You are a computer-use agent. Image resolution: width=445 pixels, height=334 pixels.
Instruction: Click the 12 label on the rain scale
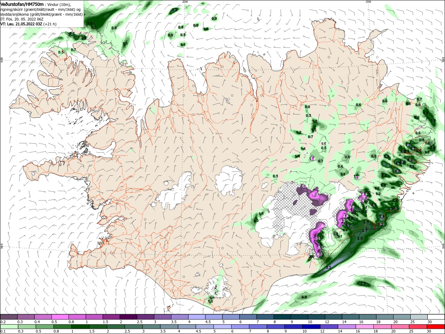tap(323, 332)
